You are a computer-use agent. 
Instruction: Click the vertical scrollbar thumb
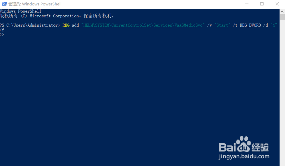[x=282, y=17]
